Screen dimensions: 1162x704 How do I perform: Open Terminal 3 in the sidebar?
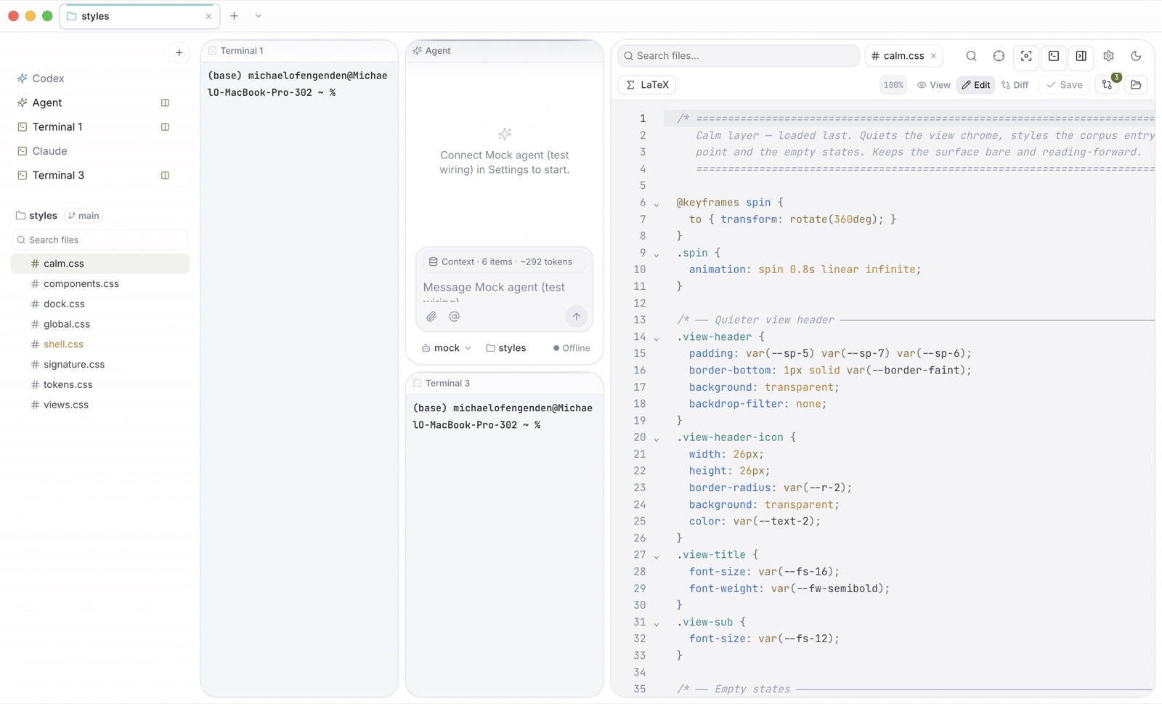click(x=58, y=175)
